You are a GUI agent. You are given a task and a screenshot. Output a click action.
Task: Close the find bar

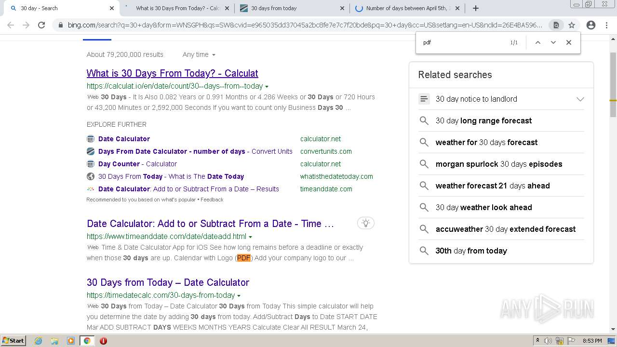(x=569, y=42)
